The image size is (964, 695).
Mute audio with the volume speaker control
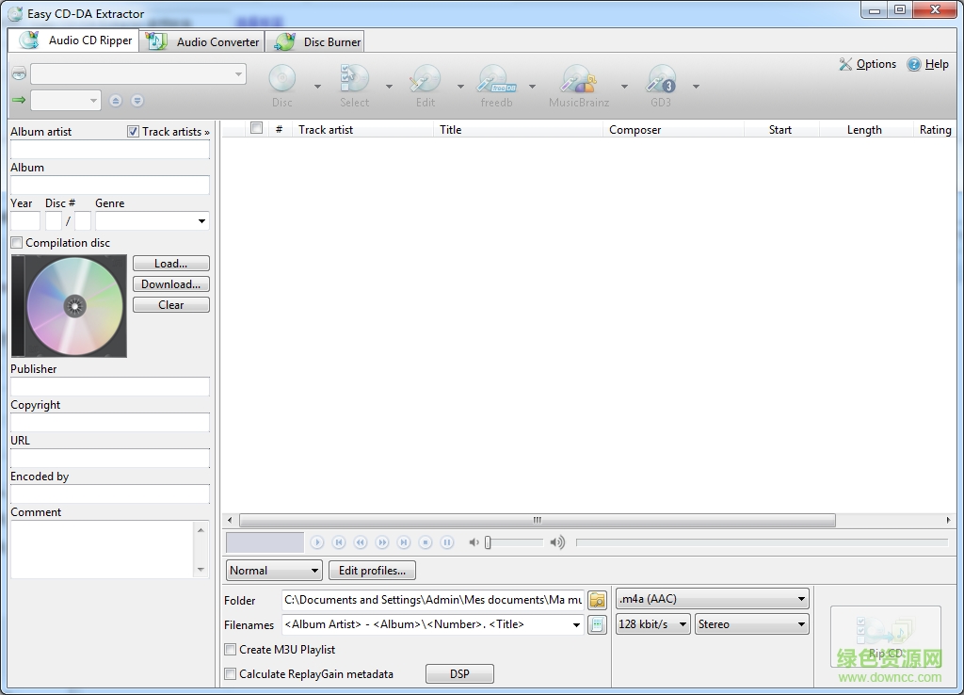pyautogui.click(x=474, y=541)
